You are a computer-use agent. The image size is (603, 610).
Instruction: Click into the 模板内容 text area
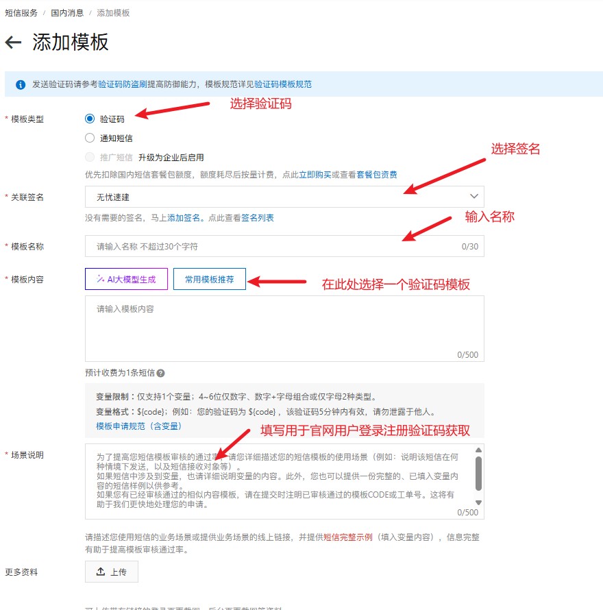[x=284, y=329]
